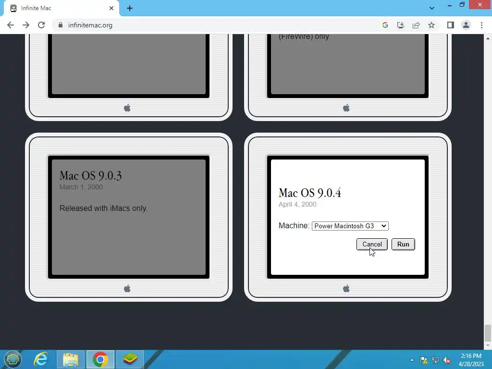Share this page via the share icon
The width and height of the screenshot is (492, 369).
416,25
